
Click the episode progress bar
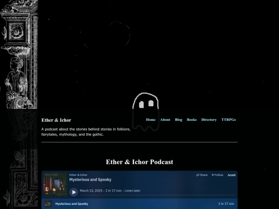coord(158,195)
